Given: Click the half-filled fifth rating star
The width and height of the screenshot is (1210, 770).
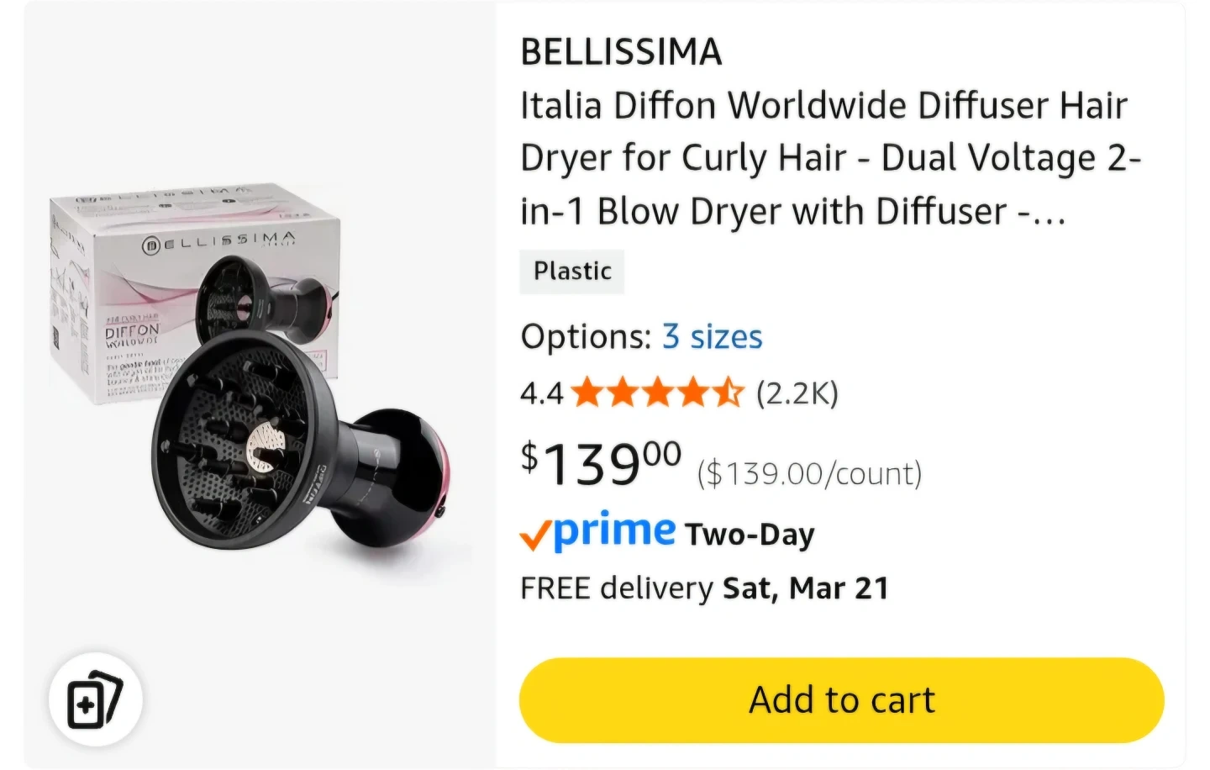Looking at the screenshot, I should coord(729,393).
